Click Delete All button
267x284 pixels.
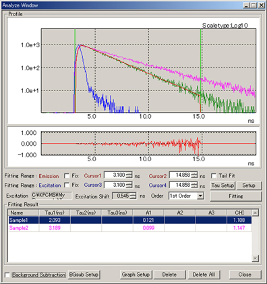tap(204, 275)
